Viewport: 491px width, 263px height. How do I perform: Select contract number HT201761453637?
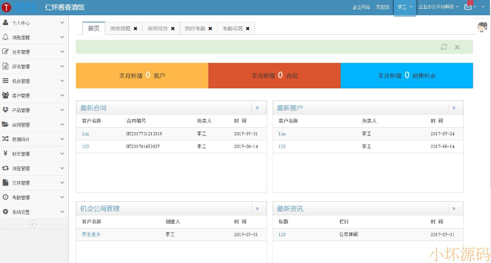(143, 146)
